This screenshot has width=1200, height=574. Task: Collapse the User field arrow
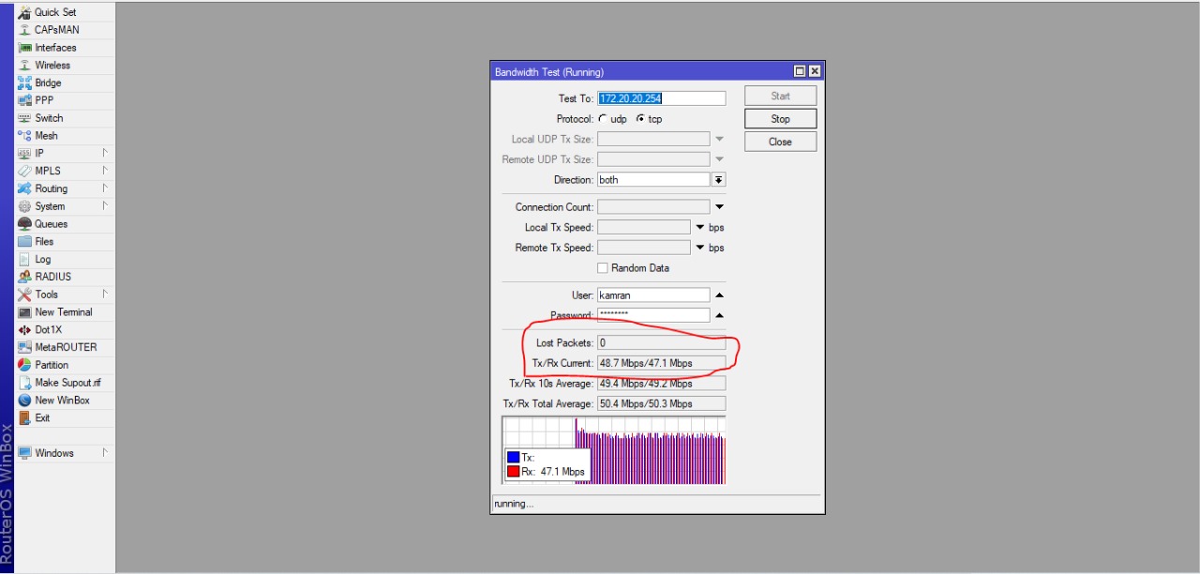click(719, 295)
